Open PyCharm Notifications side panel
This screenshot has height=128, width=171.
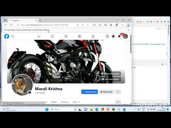[x=169, y=30]
